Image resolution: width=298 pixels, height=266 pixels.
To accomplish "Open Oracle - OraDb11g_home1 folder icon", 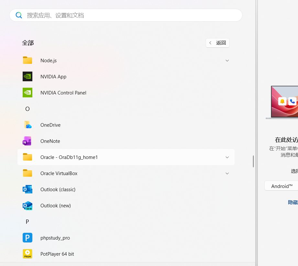I will coord(28,157).
